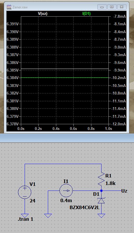Viewport: 134px width, 233px height.
Task: Select the R1 resistor symbol
Action: pyautogui.click(x=101, y=179)
